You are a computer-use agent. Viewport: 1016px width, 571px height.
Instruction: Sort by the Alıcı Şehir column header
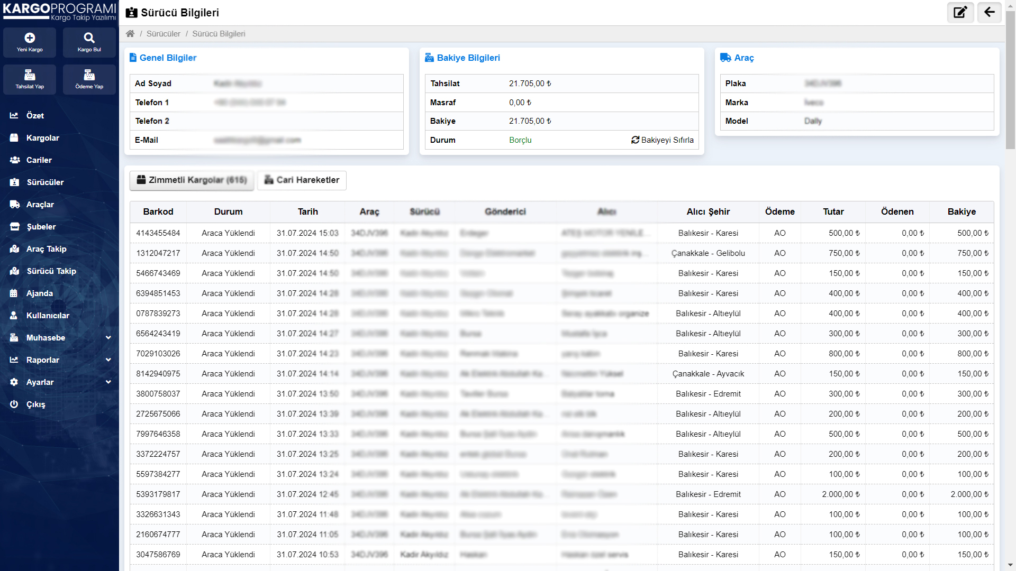(708, 211)
